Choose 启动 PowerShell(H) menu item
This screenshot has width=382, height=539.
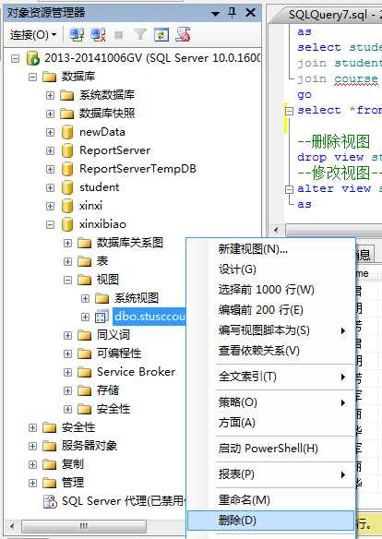[x=271, y=449]
